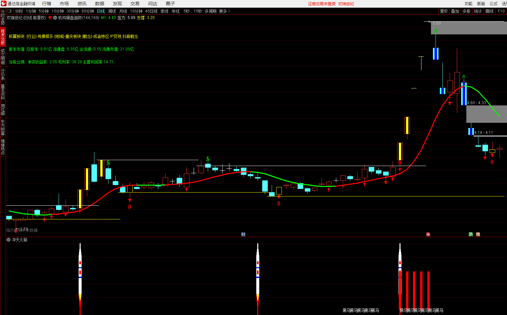Screen dimensions: 507x315
Task: Open F10 company info
Action: (x=501, y=11)
